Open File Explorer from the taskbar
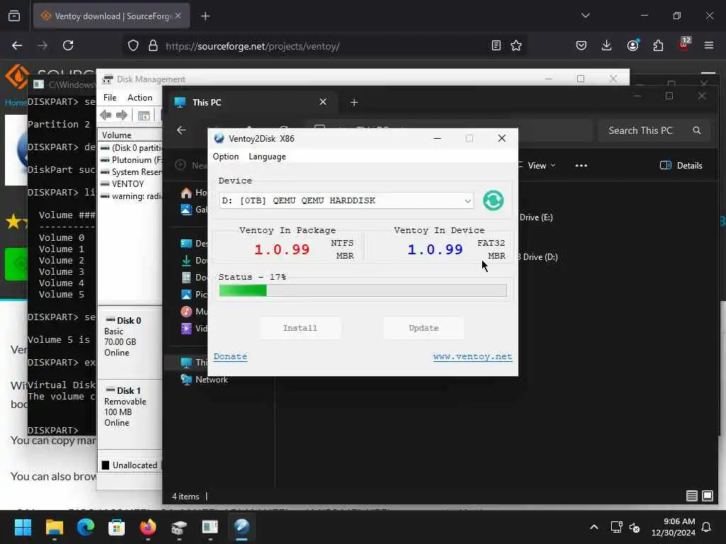This screenshot has width=726, height=544. point(54,526)
